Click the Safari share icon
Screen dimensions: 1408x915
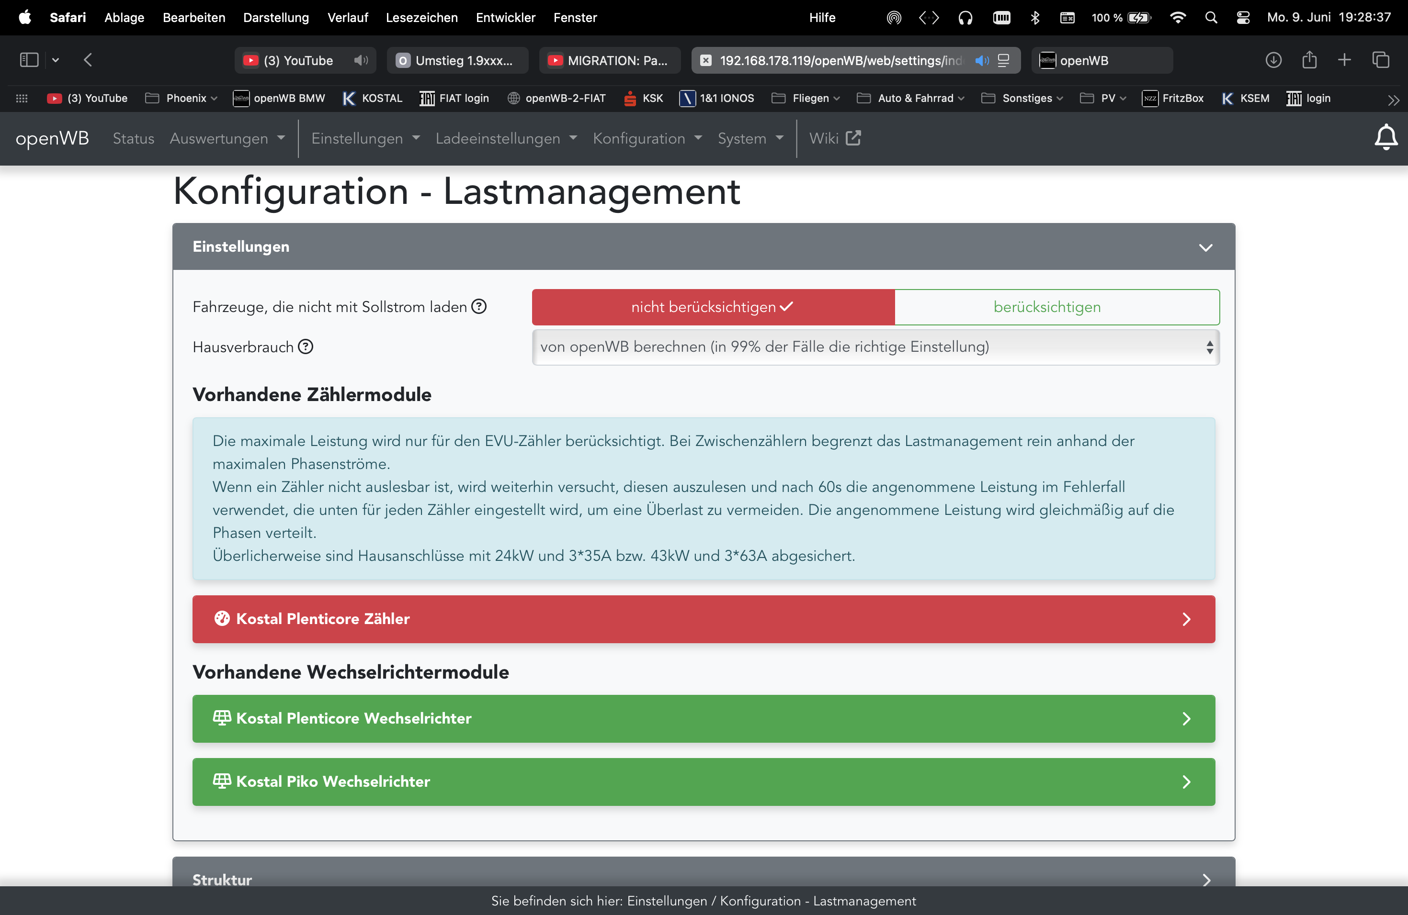click(x=1308, y=60)
